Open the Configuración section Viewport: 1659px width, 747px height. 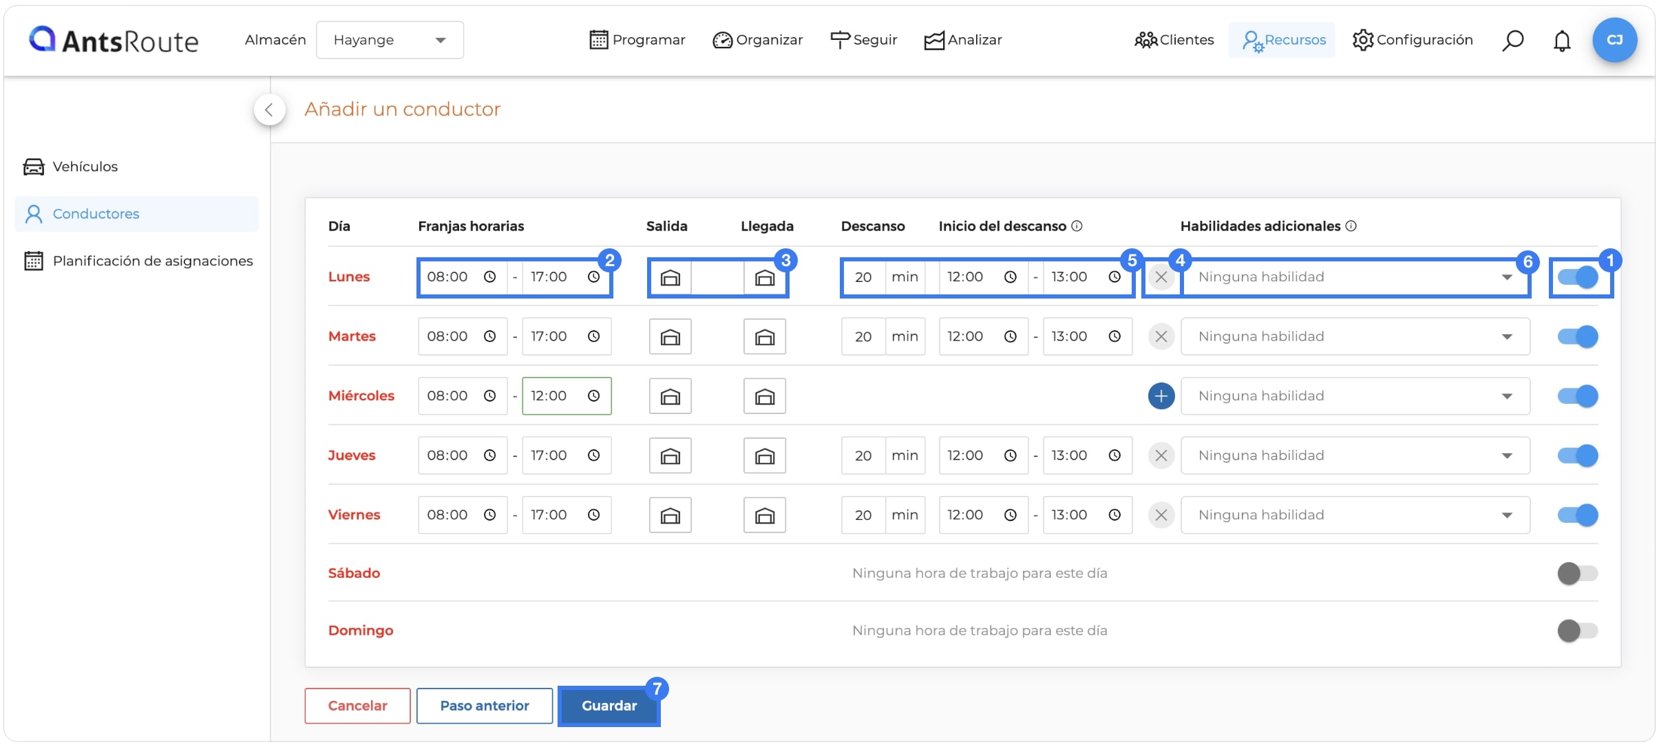1413,40
